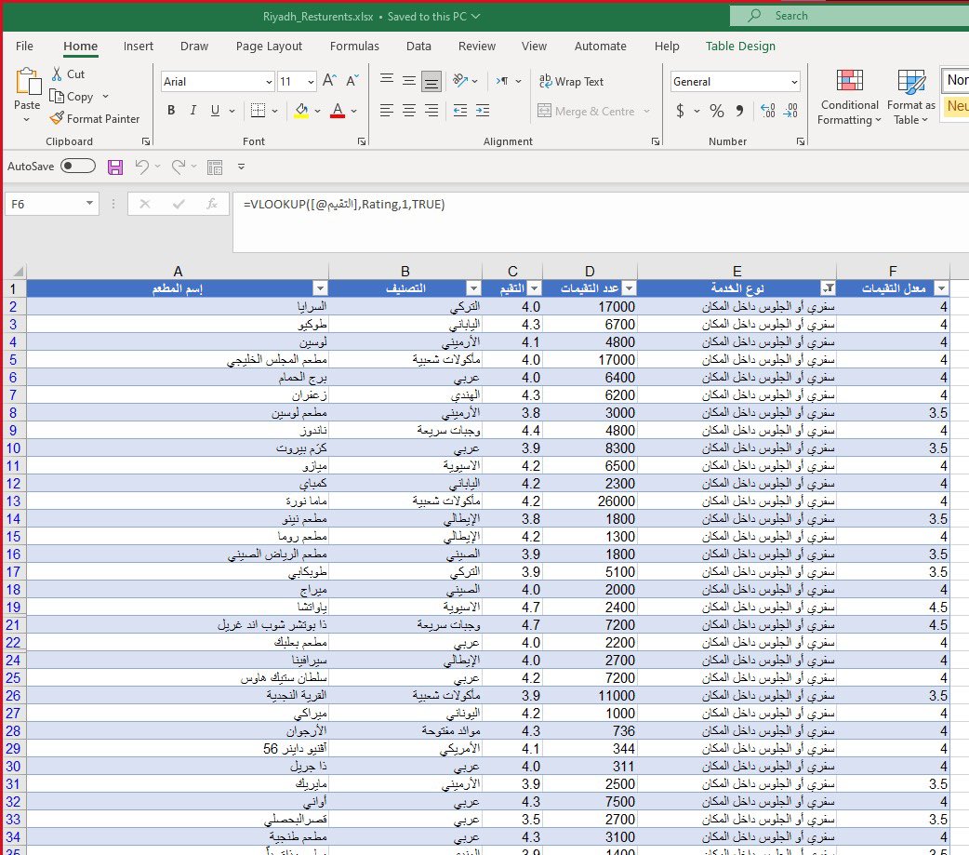Open the General number format dropdown
969x855 pixels.
click(x=794, y=82)
